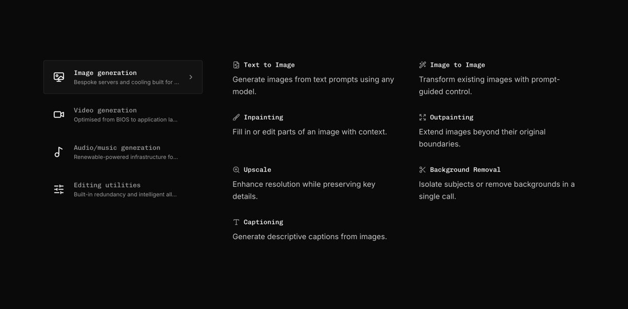Go to the Upscale feature
Image resolution: width=628 pixels, height=309 pixels.
coord(257,170)
